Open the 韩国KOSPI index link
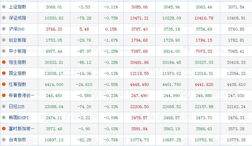This screenshot has width=252, height=146. pyautogui.click(x=19, y=117)
